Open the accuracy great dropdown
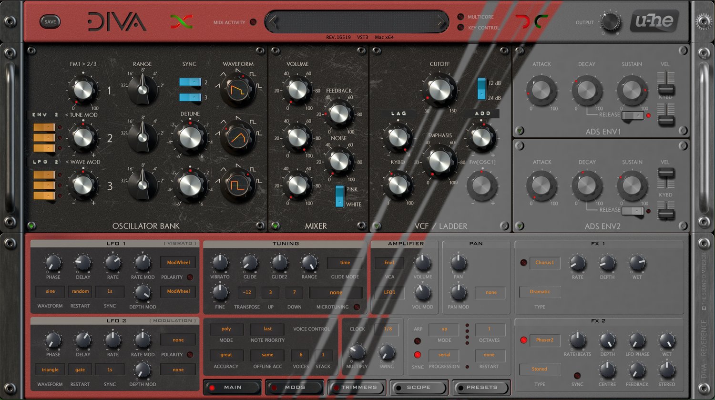715x400 pixels. (x=226, y=355)
